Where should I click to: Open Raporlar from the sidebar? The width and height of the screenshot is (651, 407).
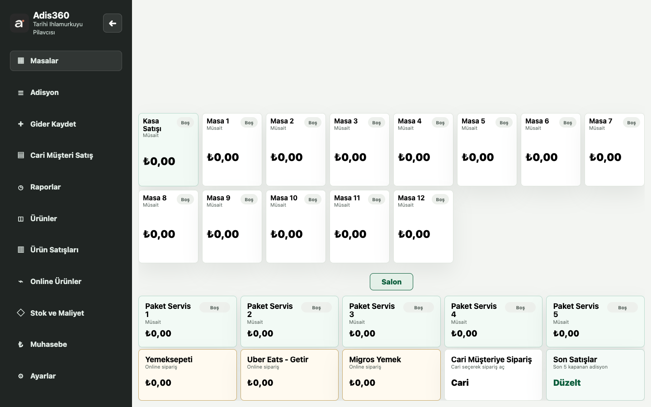tap(66, 187)
